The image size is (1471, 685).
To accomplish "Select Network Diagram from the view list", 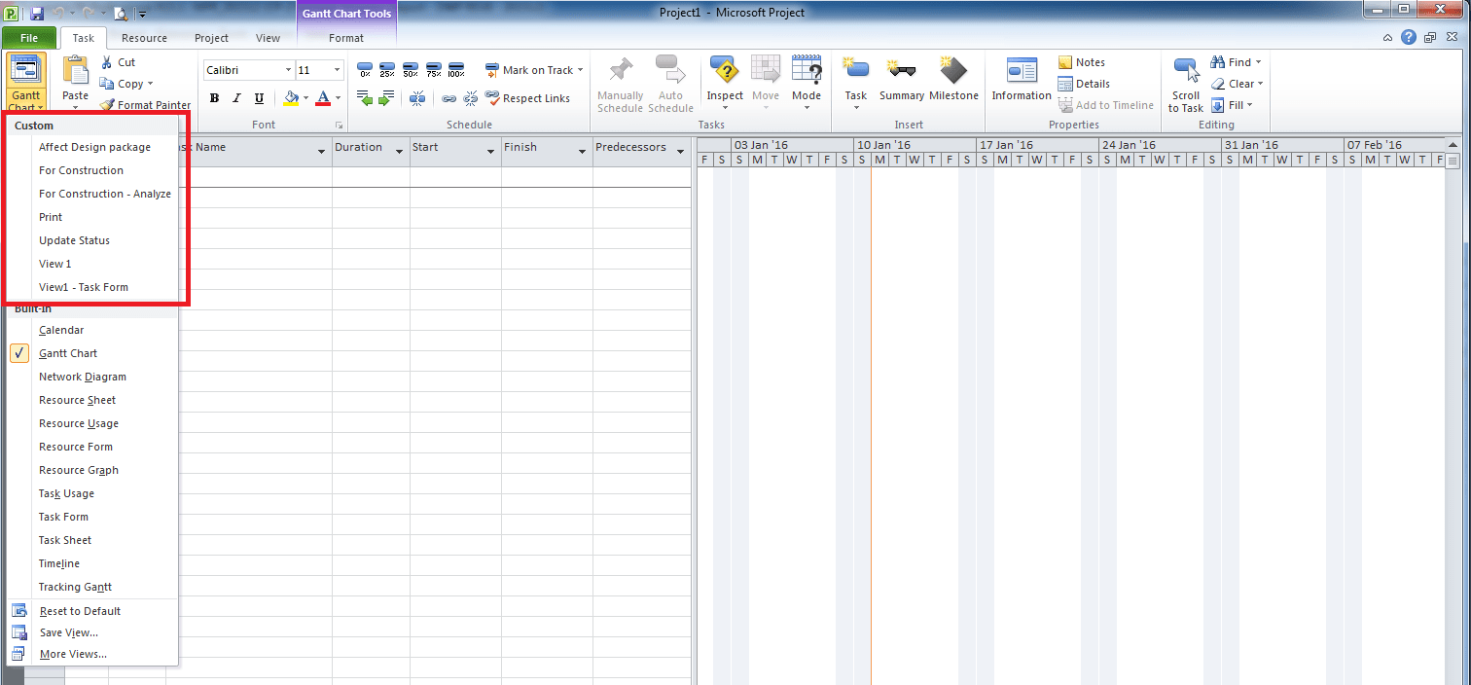I will tap(83, 377).
